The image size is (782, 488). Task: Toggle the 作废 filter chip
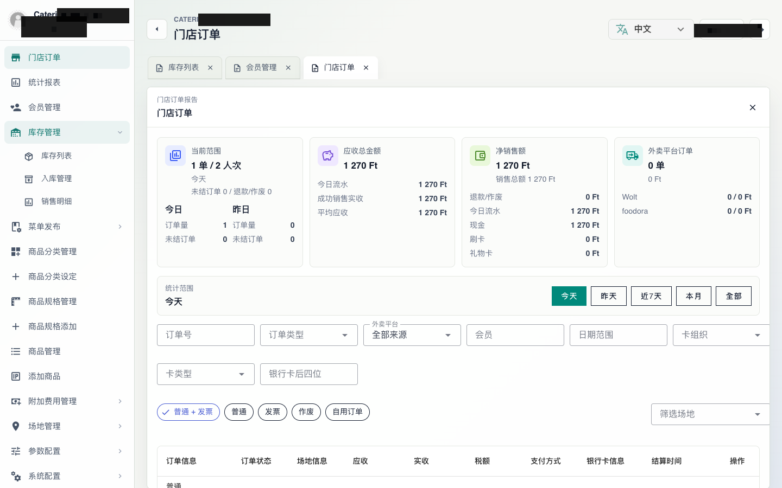306,412
